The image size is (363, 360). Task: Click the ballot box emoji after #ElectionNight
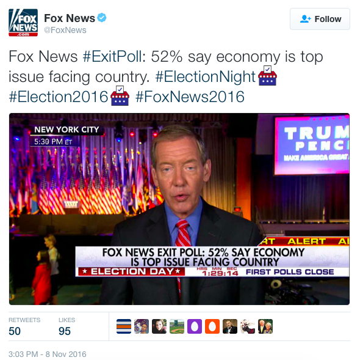(267, 76)
